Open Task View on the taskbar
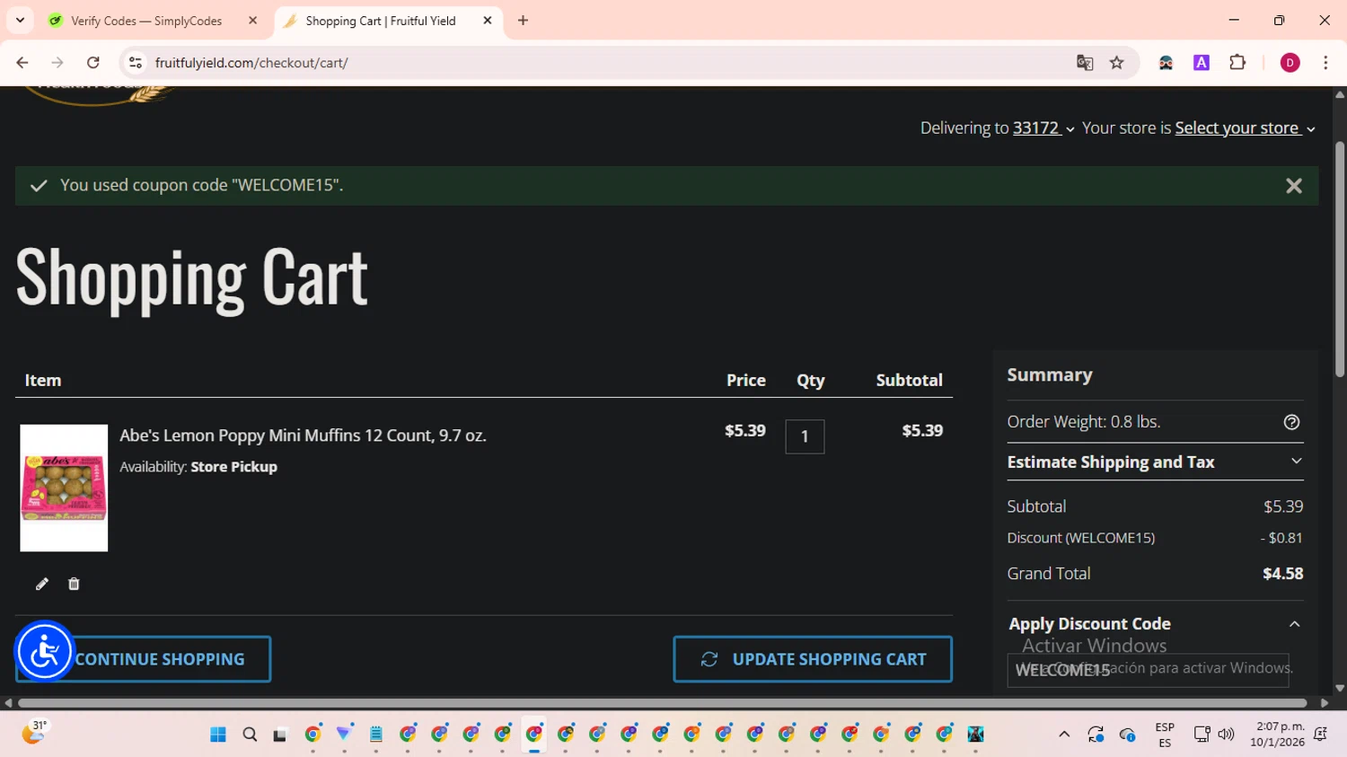Image resolution: width=1347 pixels, height=757 pixels. coord(280,735)
